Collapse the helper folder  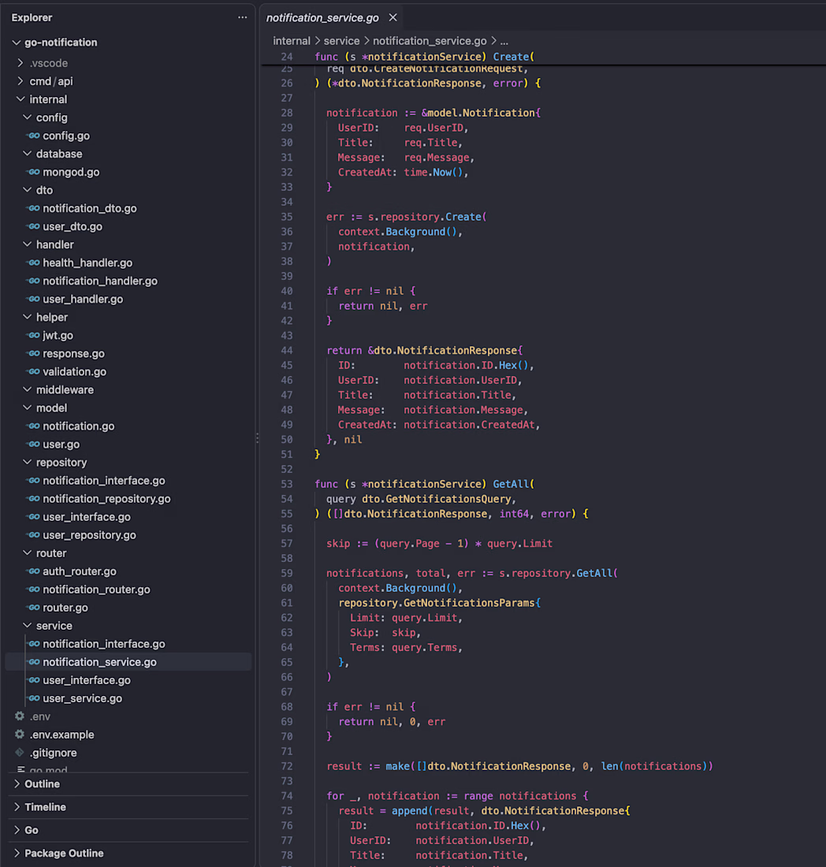(x=27, y=318)
